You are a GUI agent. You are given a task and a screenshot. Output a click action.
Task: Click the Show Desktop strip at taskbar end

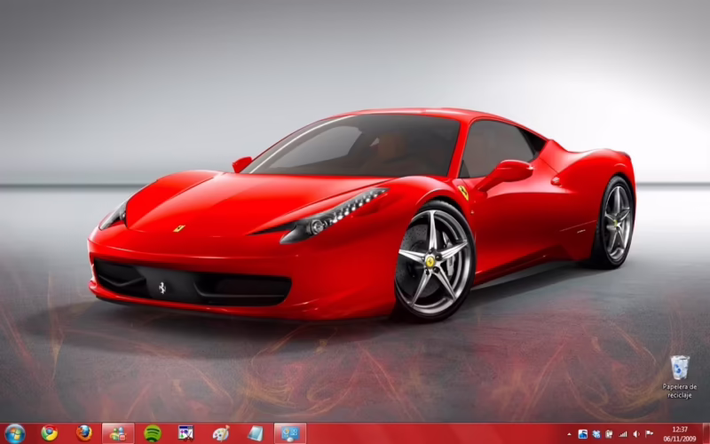click(706, 433)
